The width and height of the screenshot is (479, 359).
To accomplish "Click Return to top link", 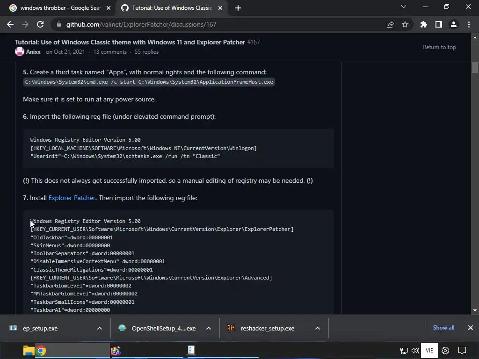I will (x=439, y=47).
